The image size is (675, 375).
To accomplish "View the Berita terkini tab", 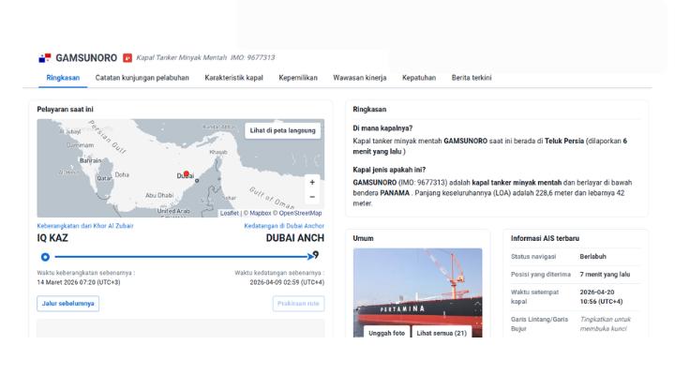I will [472, 77].
